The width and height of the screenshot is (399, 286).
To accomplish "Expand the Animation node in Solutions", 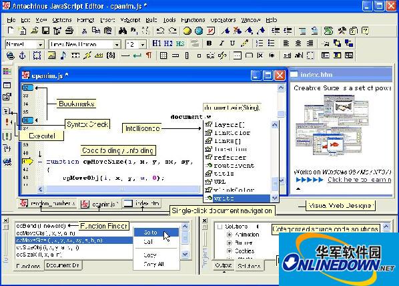I will click(230, 235).
